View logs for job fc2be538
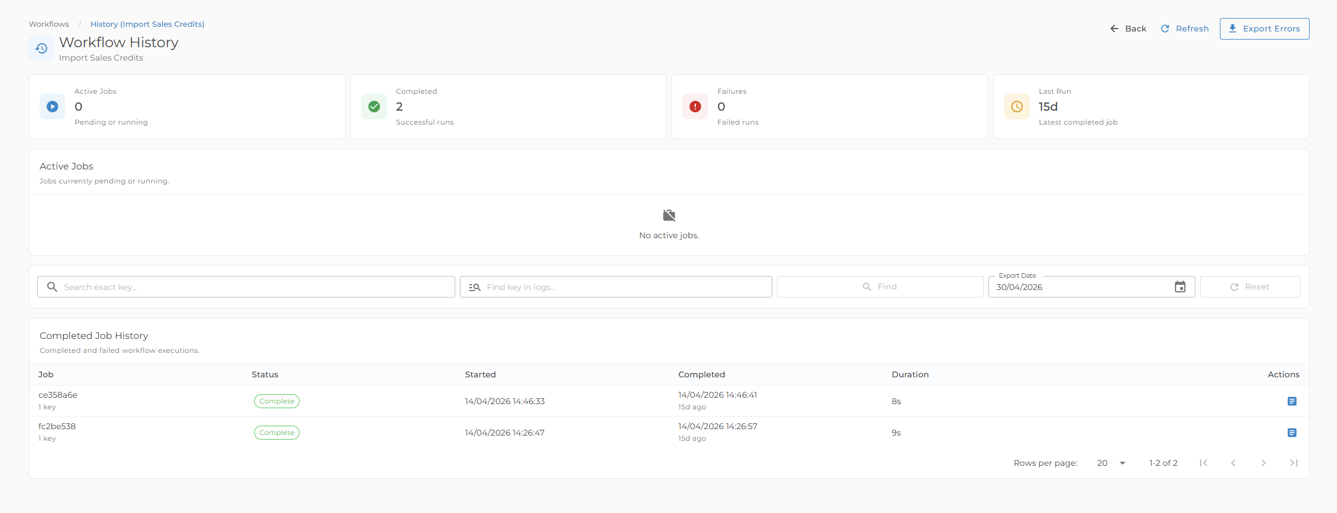The width and height of the screenshot is (1337, 513). (1292, 433)
